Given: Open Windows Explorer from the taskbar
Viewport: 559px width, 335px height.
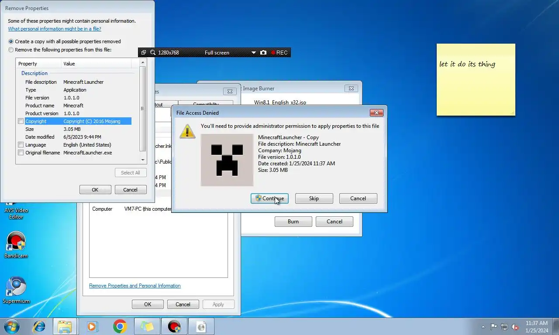Looking at the screenshot, I should pyautogui.click(x=65, y=326).
